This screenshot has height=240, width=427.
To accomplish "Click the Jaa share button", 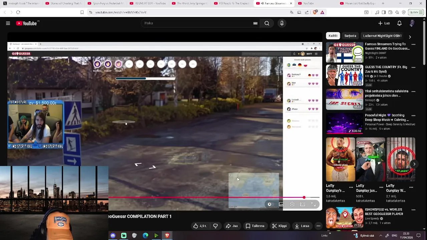I will click(x=232, y=226).
